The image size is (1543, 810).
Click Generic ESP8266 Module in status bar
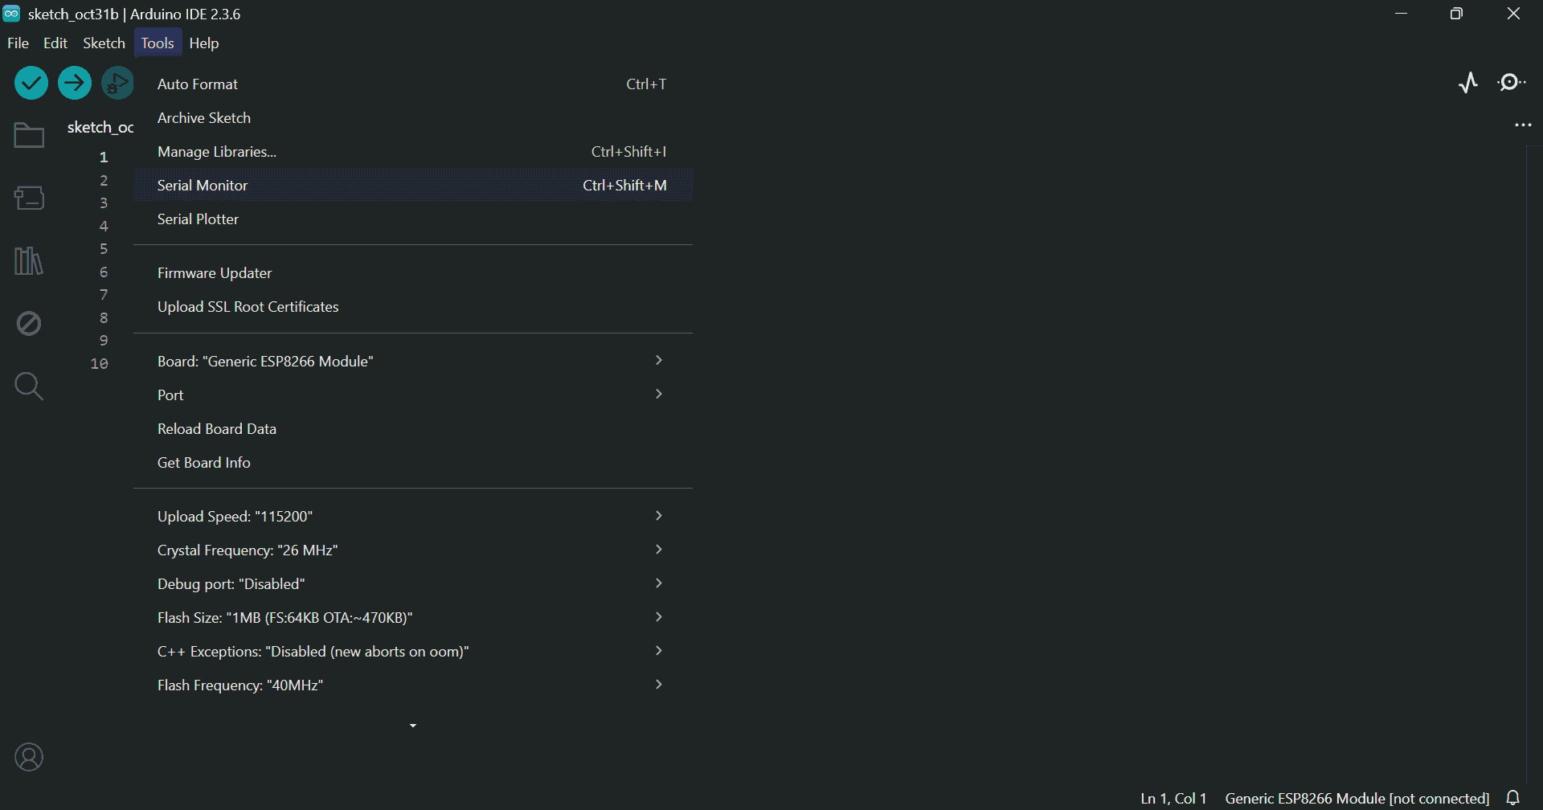[x=1355, y=797]
